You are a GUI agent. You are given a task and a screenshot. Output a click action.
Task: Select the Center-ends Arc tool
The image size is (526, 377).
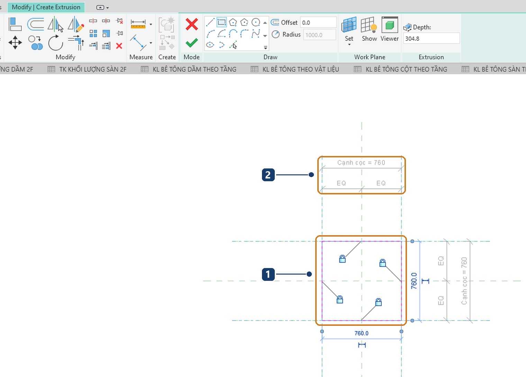[x=221, y=34]
